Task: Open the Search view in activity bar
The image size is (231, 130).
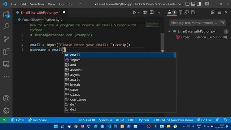Action: pos(6,26)
